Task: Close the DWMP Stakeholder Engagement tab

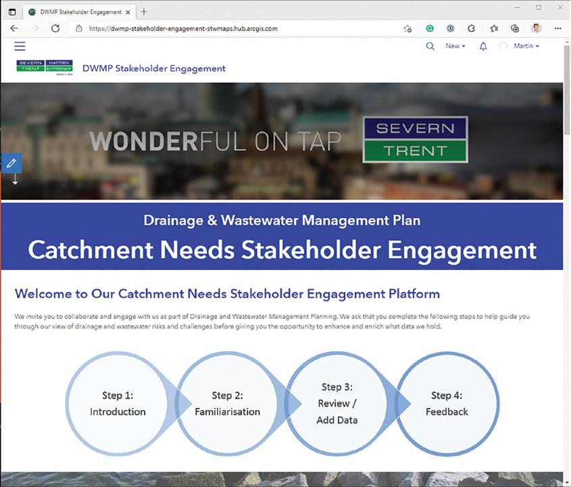Action: point(128,12)
